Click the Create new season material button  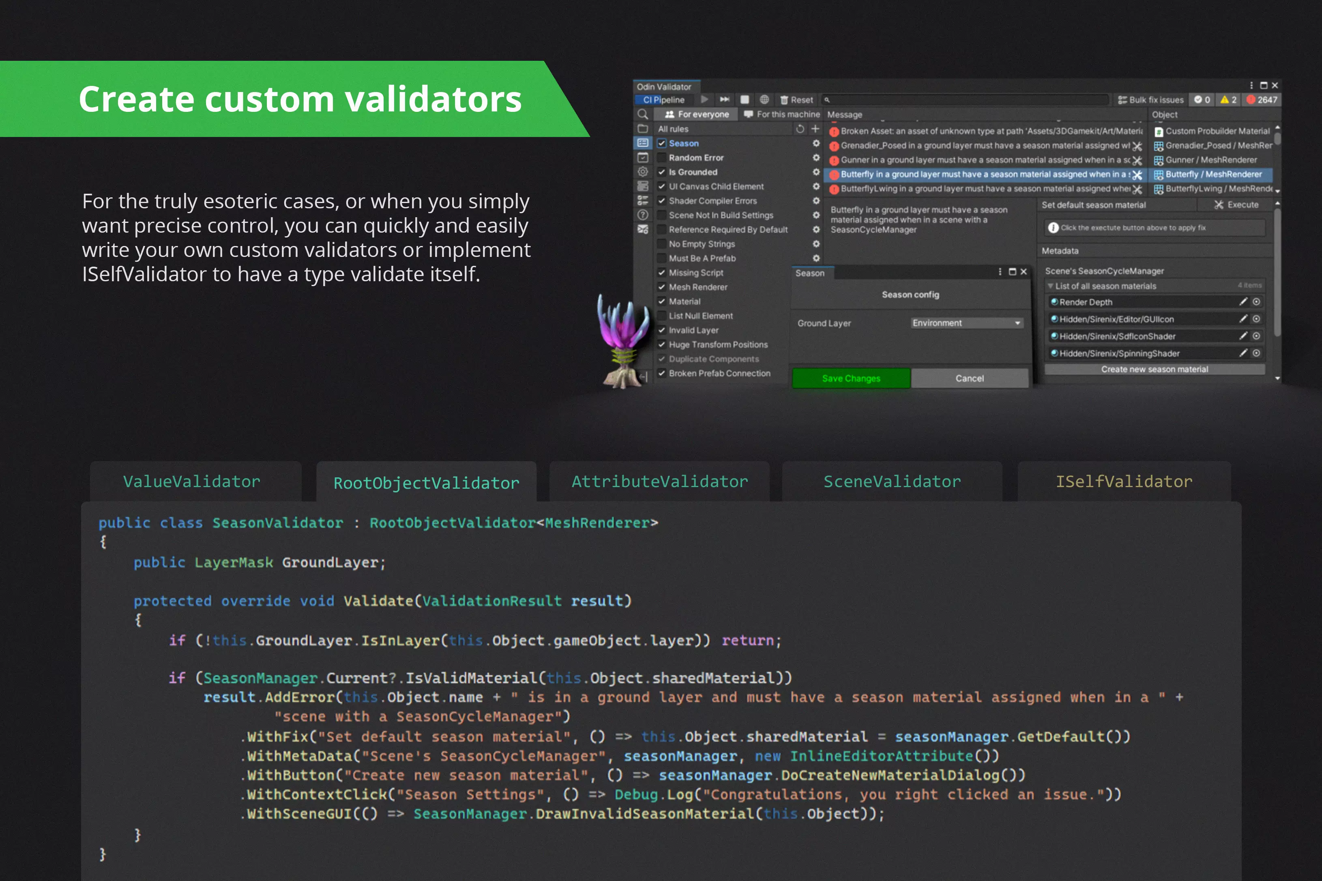click(x=1155, y=369)
